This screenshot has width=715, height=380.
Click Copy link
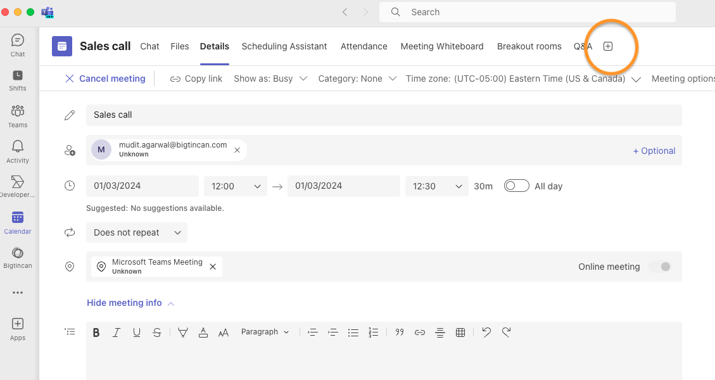(x=196, y=79)
